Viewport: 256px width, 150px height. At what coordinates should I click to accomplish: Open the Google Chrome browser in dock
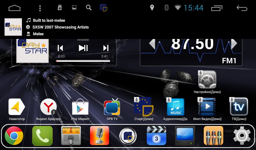tap(14, 136)
